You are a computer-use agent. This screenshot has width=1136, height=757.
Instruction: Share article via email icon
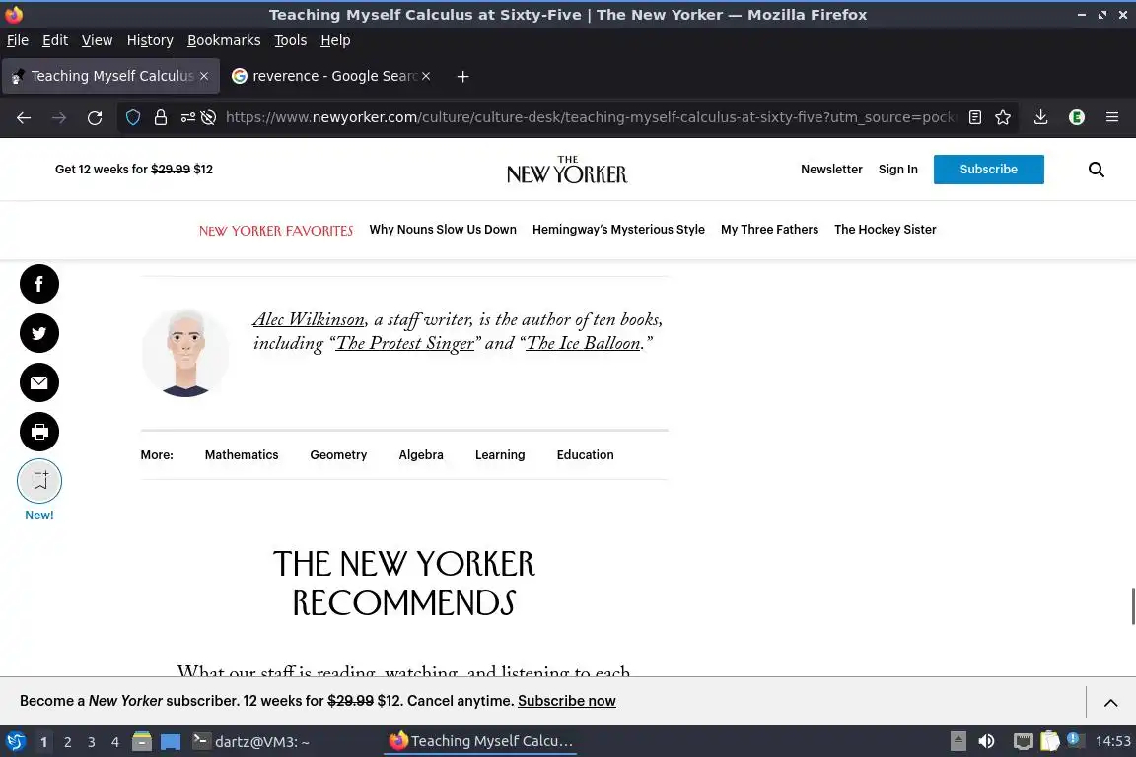(39, 382)
